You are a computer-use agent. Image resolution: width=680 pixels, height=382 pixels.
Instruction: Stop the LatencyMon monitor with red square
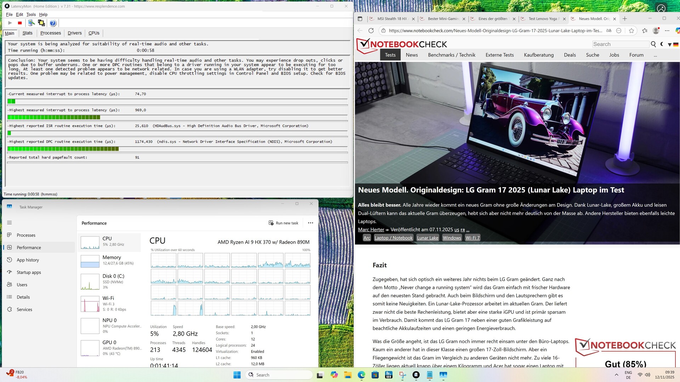point(20,23)
